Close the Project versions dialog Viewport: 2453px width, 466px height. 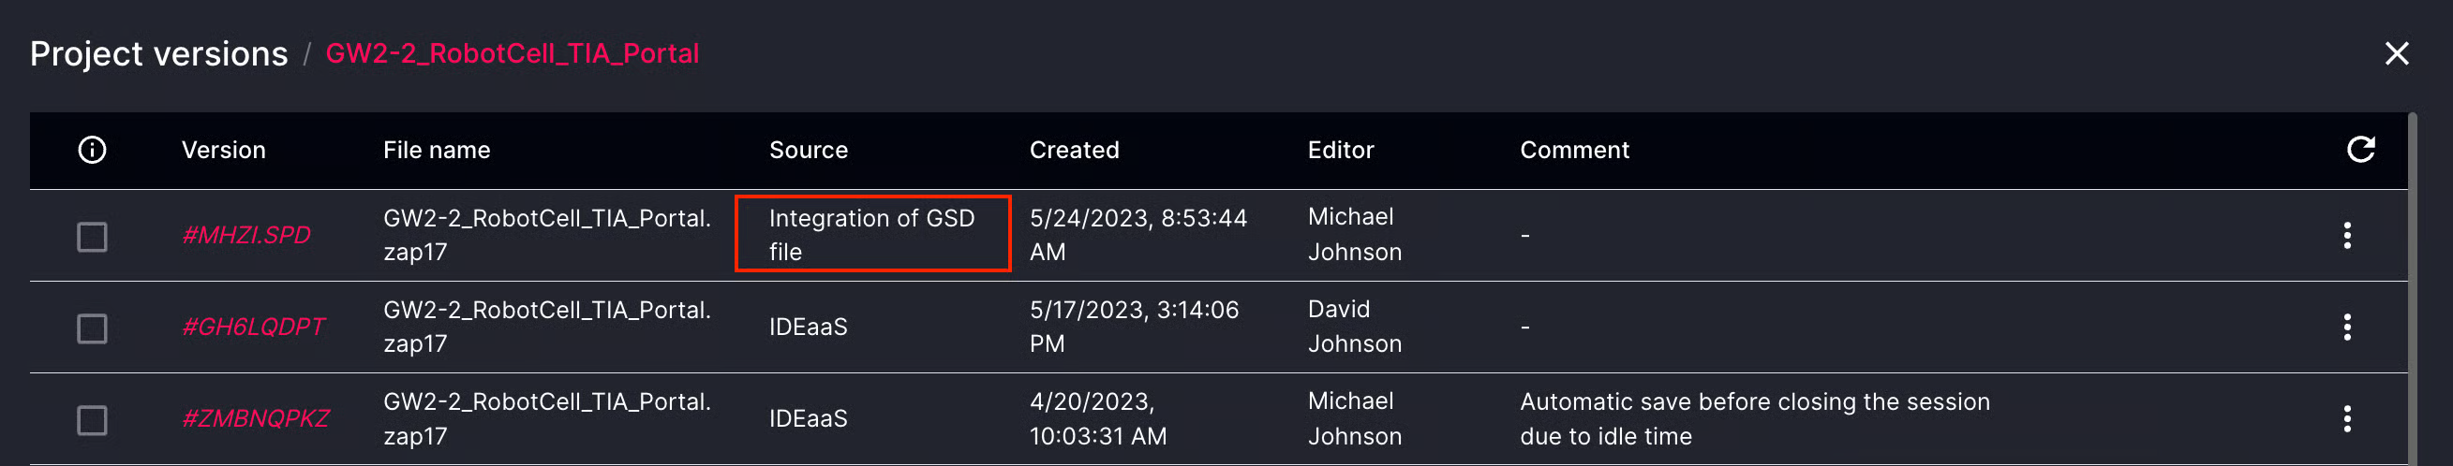[2396, 53]
